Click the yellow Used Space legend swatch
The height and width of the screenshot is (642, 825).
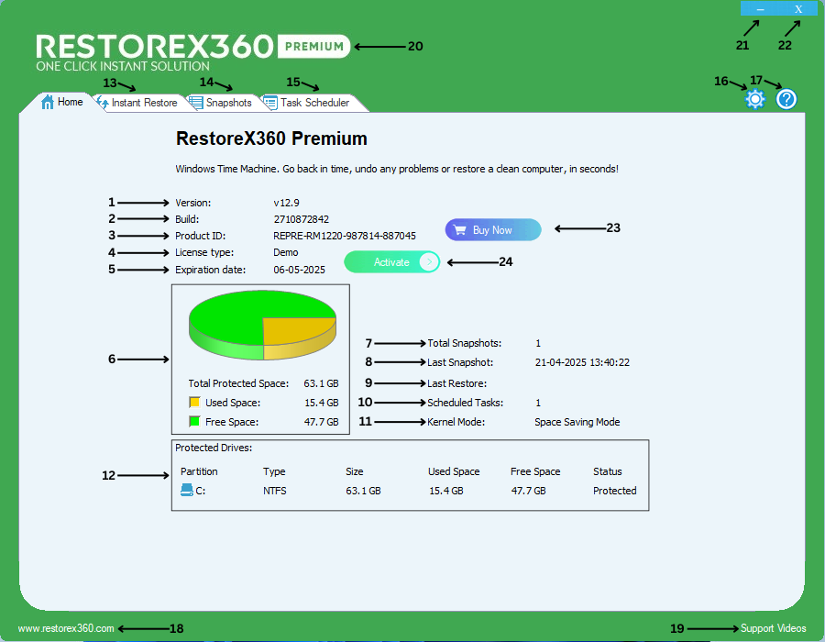pyautogui.click(x=194, y=403)
